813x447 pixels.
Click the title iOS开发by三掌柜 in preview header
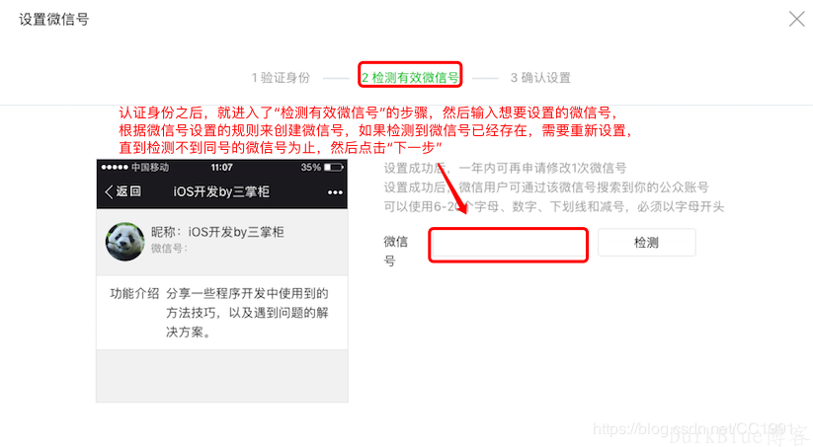point(221,191)
